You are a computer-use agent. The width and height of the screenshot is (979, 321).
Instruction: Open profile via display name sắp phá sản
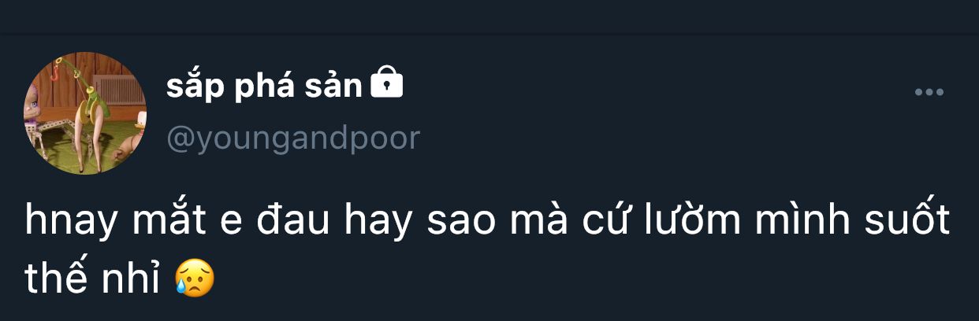(264, 87)
